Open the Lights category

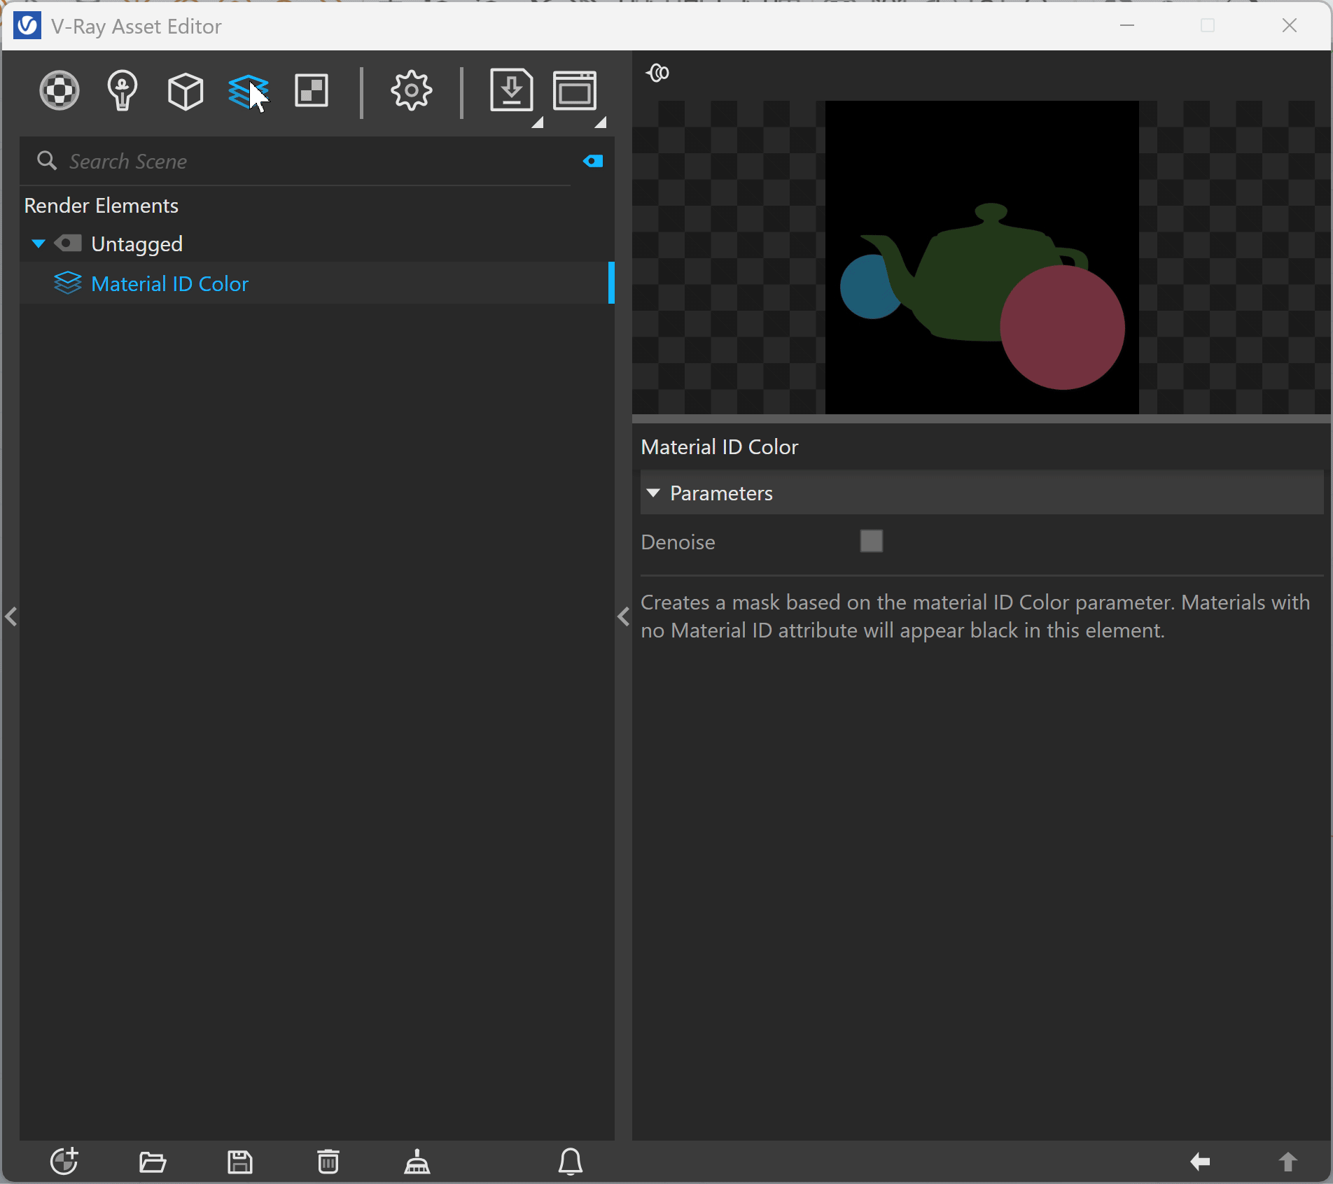pos(123,91)
